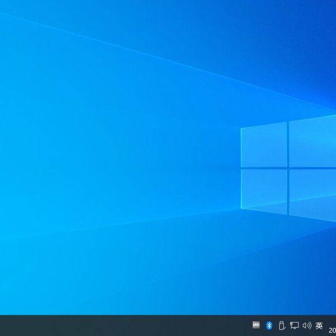Click the speaker volume icon
The width and height of the screenshot is (336, 336).
point(306,325)
